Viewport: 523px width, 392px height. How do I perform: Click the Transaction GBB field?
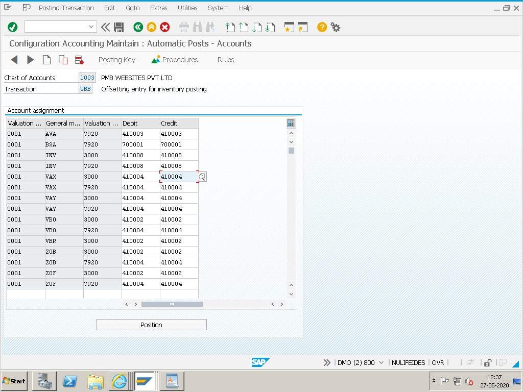click(85, 89)
